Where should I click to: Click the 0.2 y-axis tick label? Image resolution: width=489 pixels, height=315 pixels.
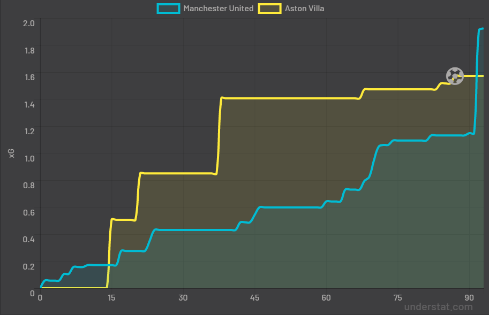pyautogui.click(x=28, y=266)
